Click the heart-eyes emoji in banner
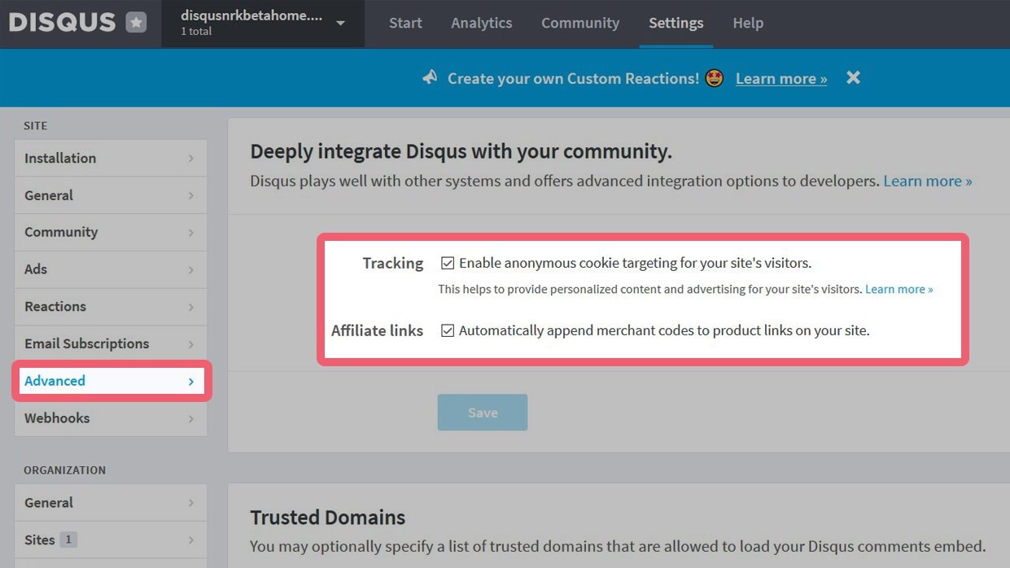The image size is (1010, 568). (x=714, y=78)
